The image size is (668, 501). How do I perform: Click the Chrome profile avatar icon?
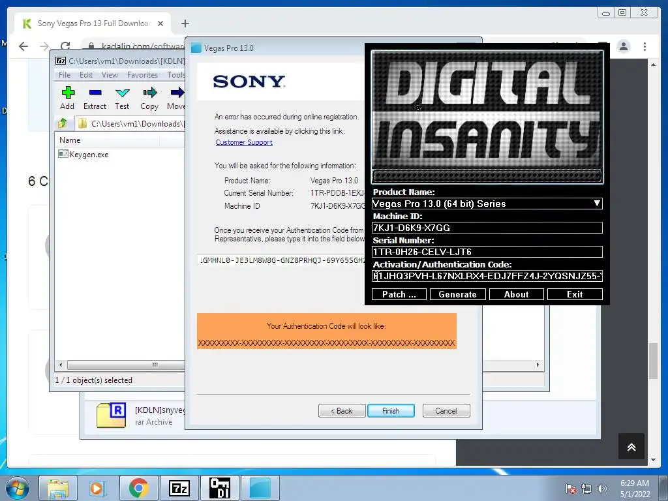click(x=623, y=46)
